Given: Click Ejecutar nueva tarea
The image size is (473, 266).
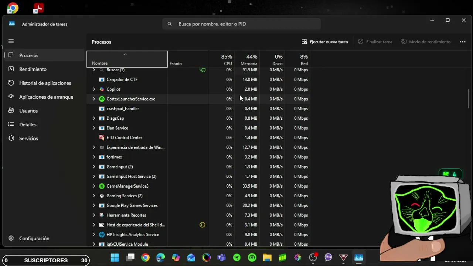Looking at the screenshot, I should (325, 42).
